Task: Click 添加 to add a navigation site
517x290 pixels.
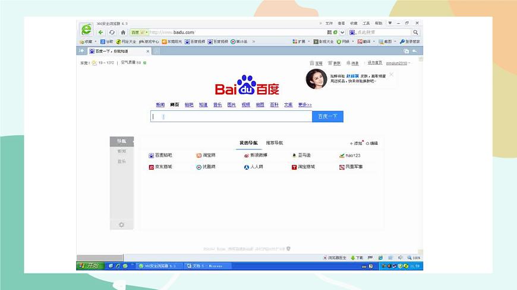Action: tap(356, 143)
